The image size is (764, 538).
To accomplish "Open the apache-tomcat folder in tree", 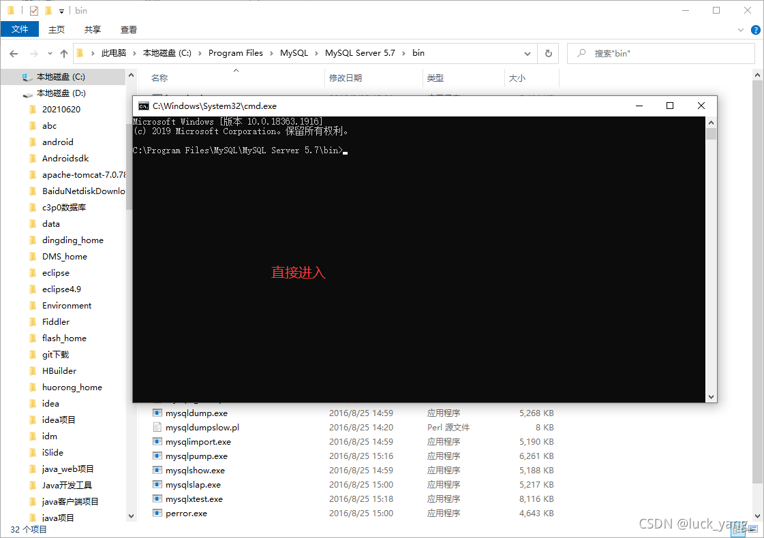I will point(83,175).
